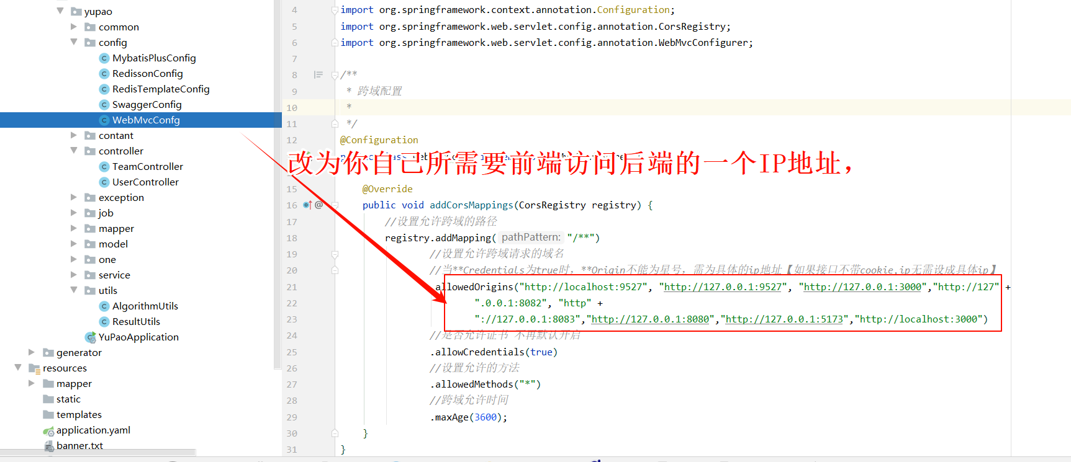This screenshot has width=1071, height=462.
Task: Click the templates folder icon
Action: (48, 415)
